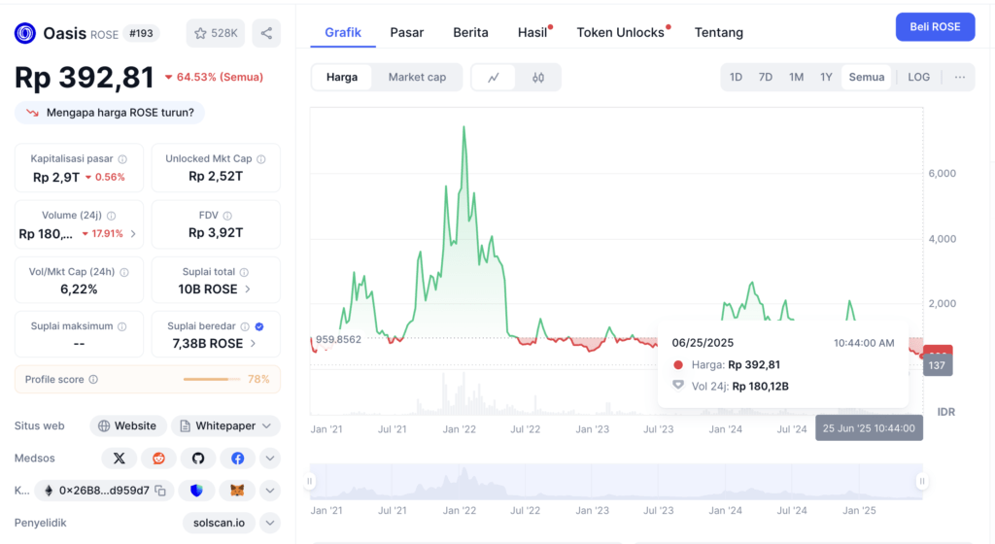Image resolution: width=995 pixels, height=544 pixels.
Task: Expand Suplai beredar 7,38B ROSE arrow
Action: (x=253, y=344)
